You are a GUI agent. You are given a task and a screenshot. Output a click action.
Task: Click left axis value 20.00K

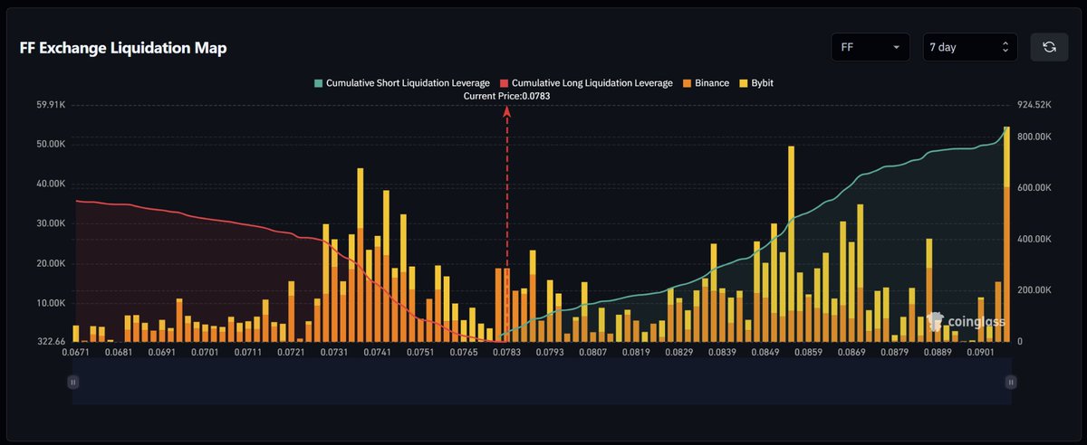[50, 263]
